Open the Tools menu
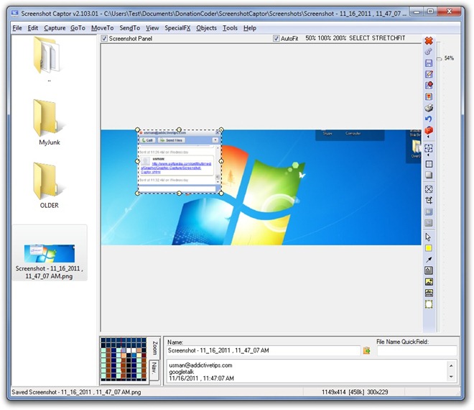The width and height of the screenshot is (474, 410). tap(230, 28)
